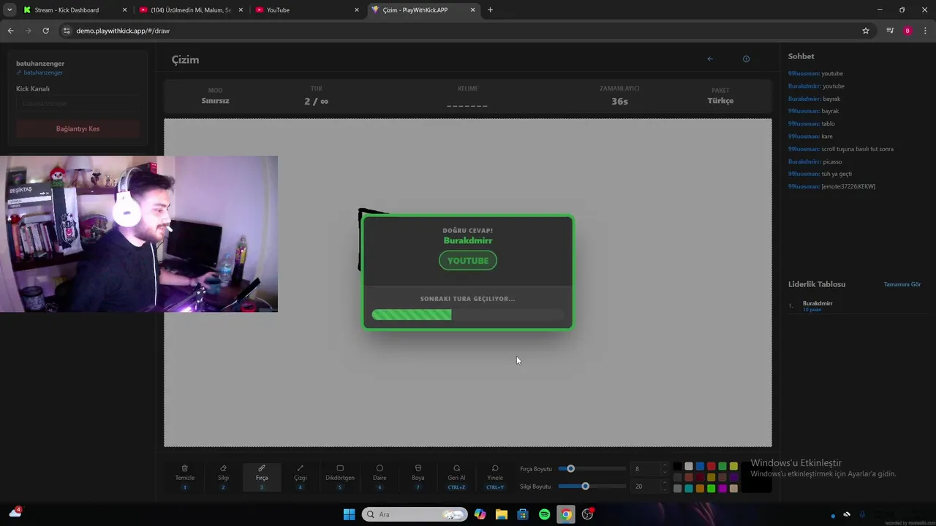
Task: Select the Dikdörtgen rectangle tool
Action: [x=339, y=477]
